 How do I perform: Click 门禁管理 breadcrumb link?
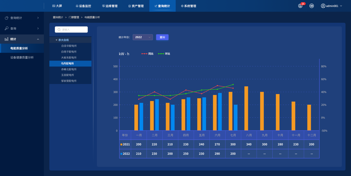(x=74, y=17)
